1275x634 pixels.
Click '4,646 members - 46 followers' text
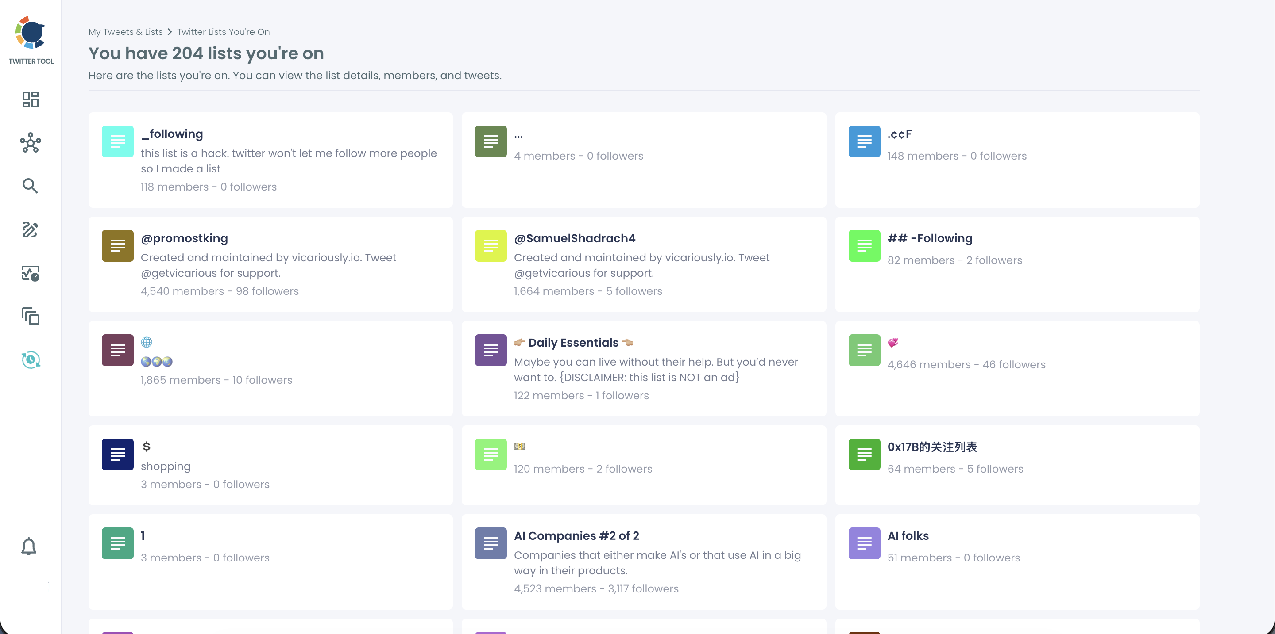[966, 364]
